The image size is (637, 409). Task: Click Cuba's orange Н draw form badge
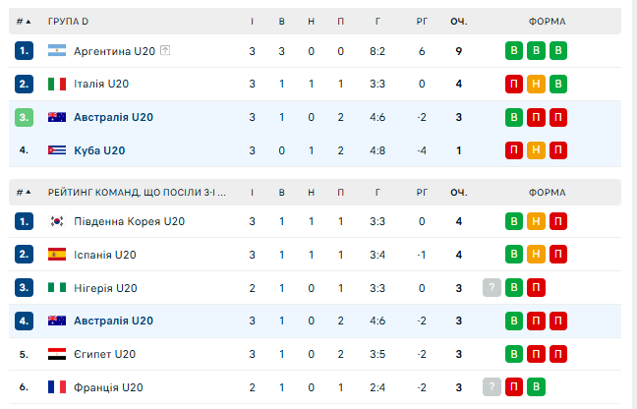pyautogui.click(x=536, y=150)
